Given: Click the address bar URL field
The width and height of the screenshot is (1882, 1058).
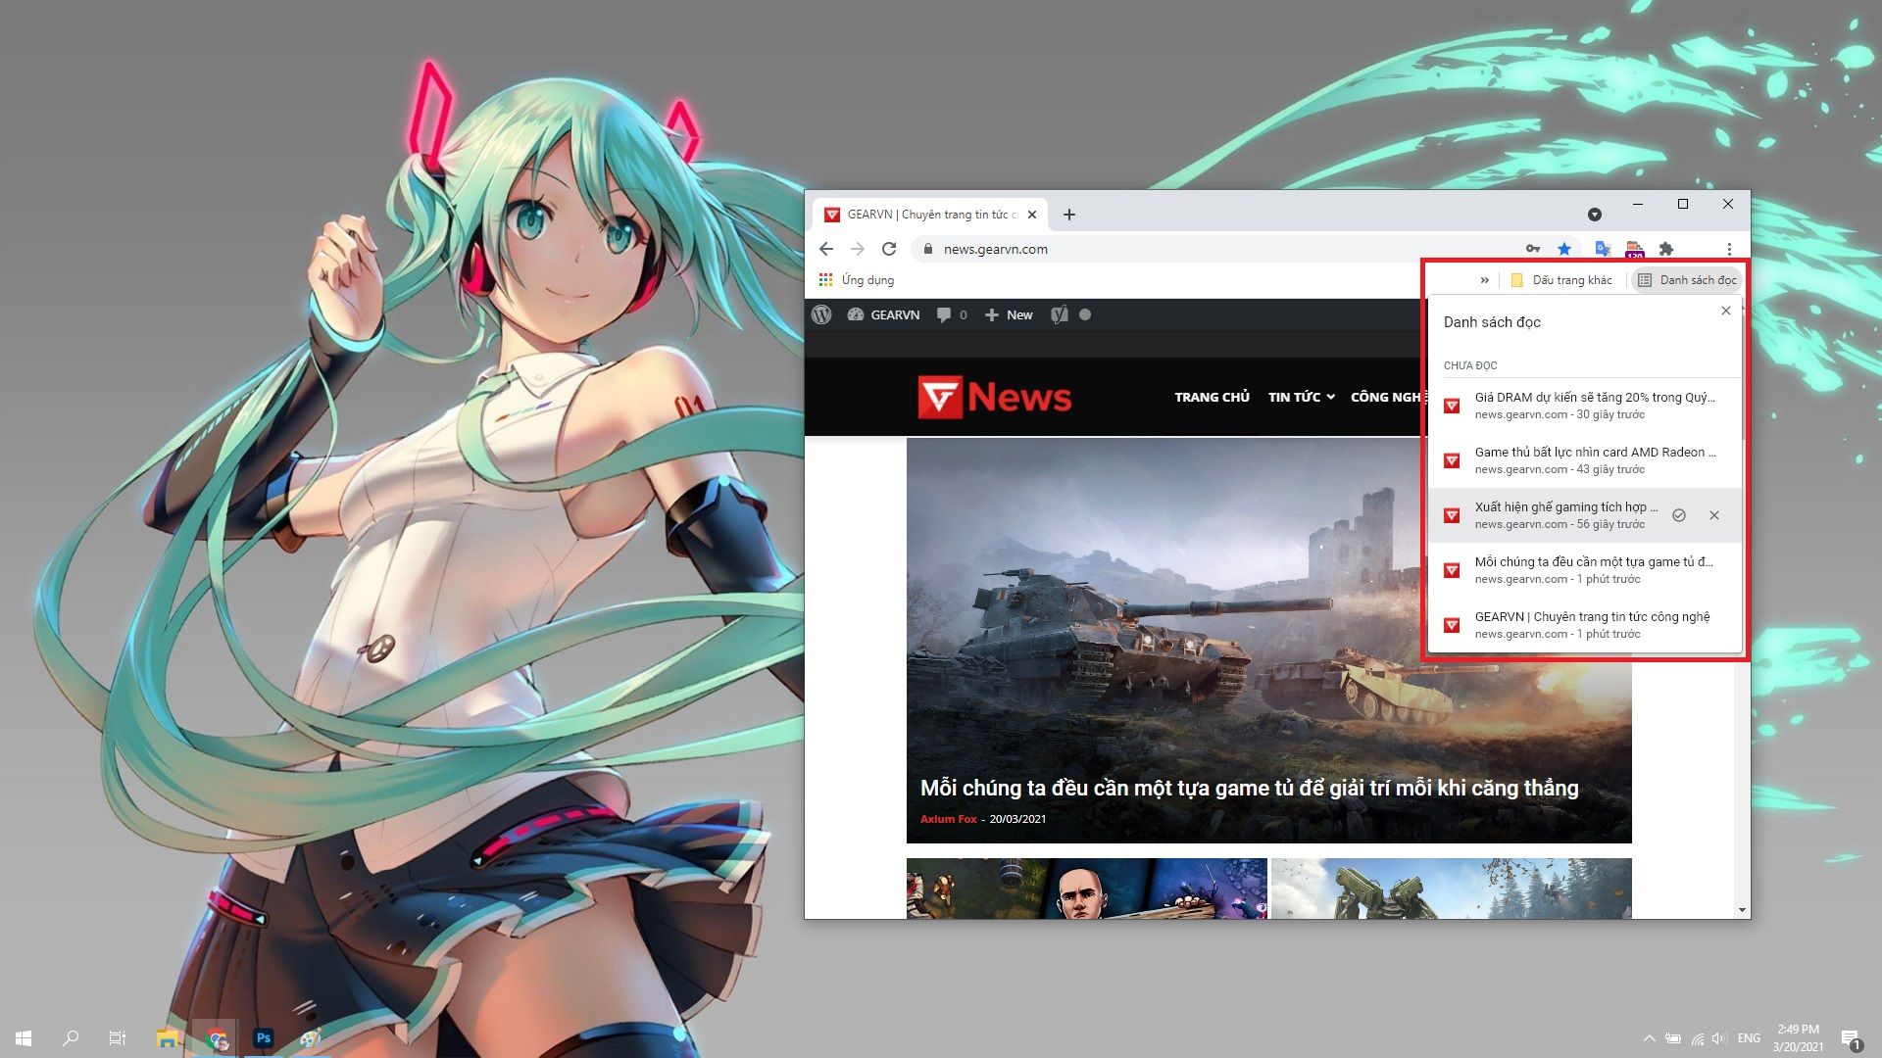Looking at the screenshot, I should 1215,249.
